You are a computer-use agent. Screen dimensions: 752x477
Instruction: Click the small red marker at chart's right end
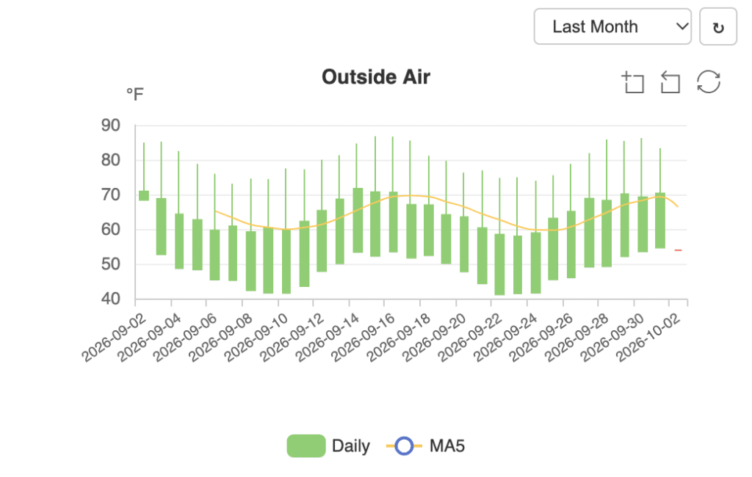tap(678, 250)
